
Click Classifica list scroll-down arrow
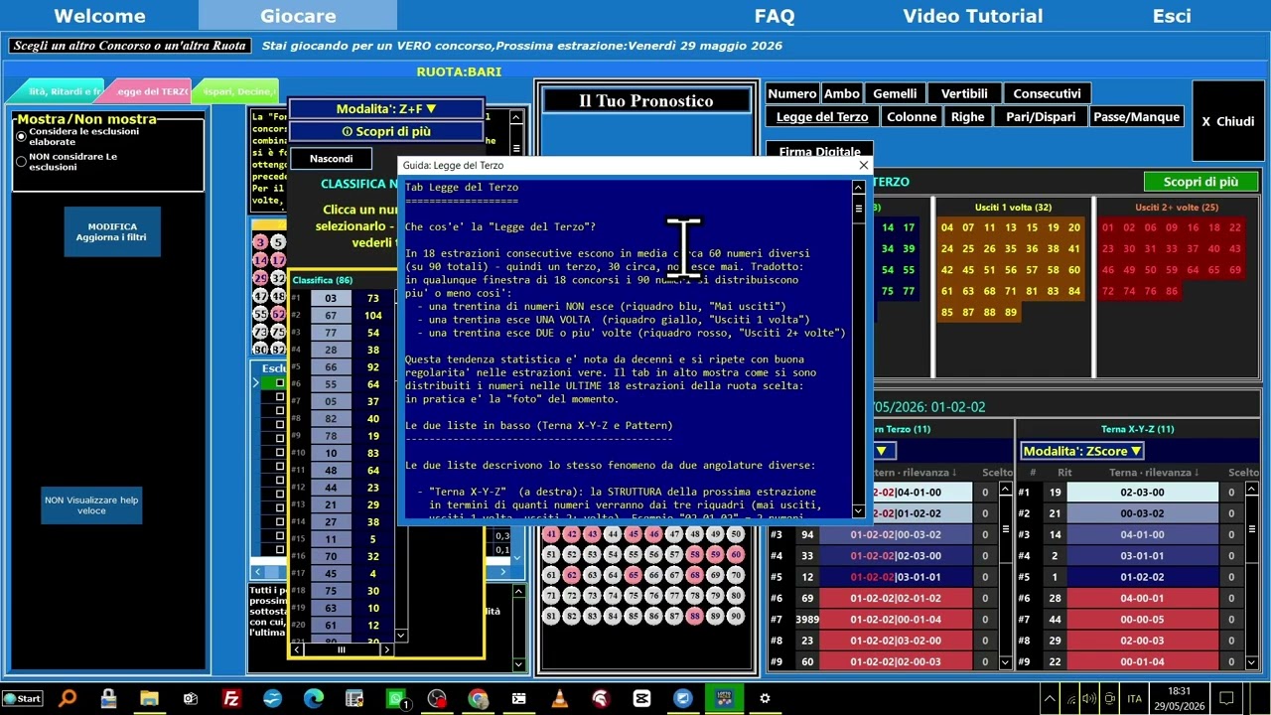400,636
